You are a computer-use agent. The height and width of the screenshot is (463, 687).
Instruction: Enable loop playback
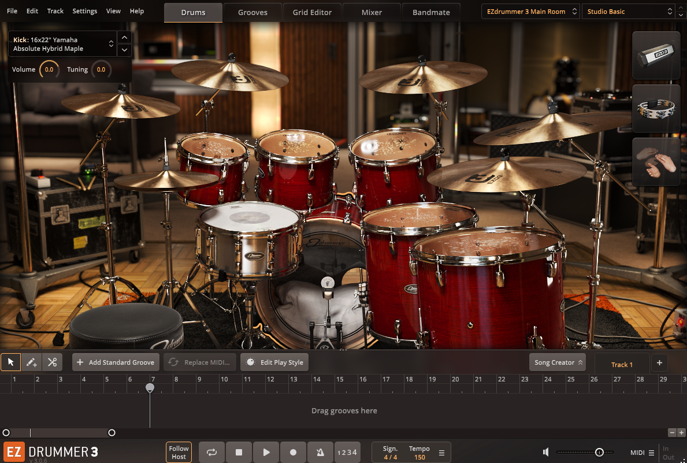(x=211, y=453)
